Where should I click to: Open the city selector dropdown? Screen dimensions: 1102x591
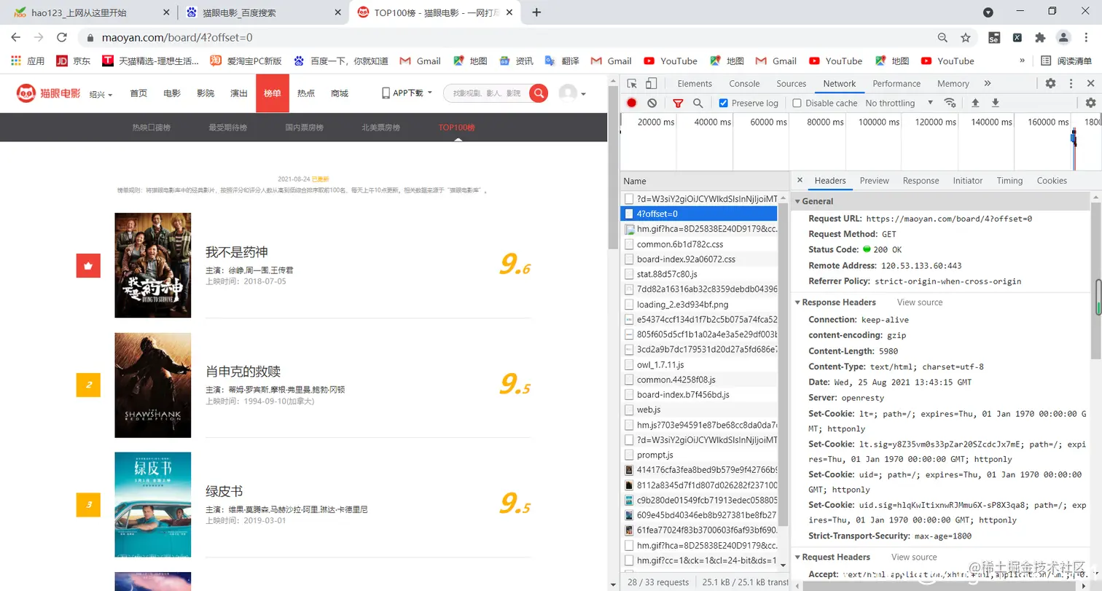101,94
